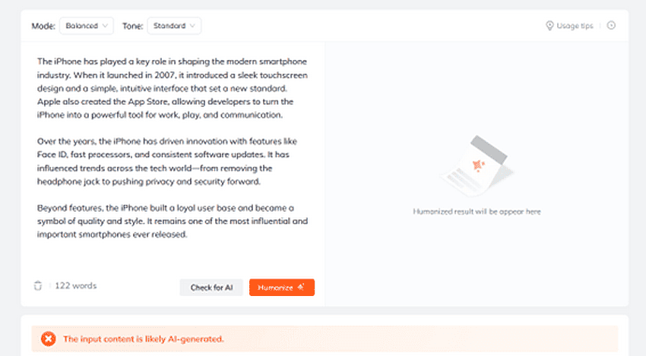This screenshot has height=356, width=646.
Task: Click the Mode label
Action: click(x=43, y=26)
